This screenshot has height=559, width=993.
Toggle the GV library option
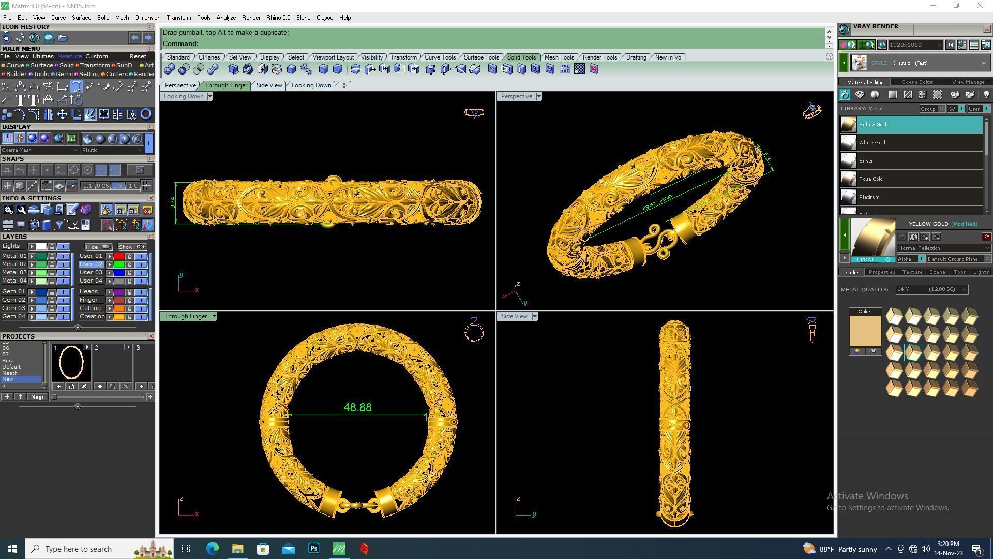pos(956,109)
